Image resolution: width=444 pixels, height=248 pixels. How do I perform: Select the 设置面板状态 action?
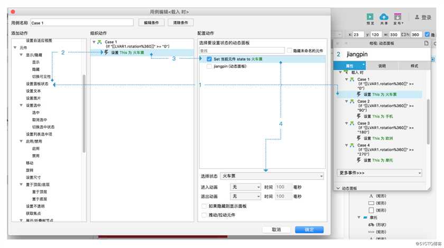[37, 84]
